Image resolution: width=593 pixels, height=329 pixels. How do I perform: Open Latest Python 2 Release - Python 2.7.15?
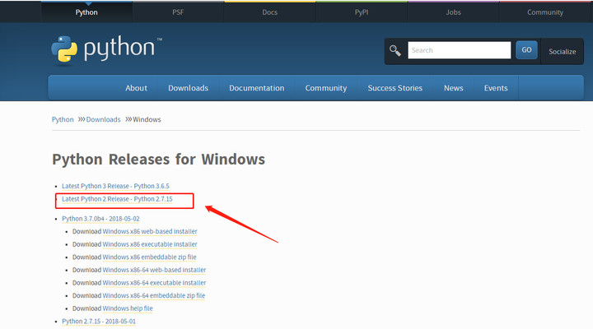pyautogui.click(x=117, y=199)
